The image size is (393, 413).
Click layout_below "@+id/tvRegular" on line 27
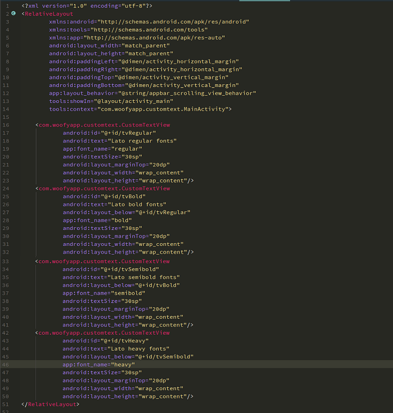click(x=127, y=212)
